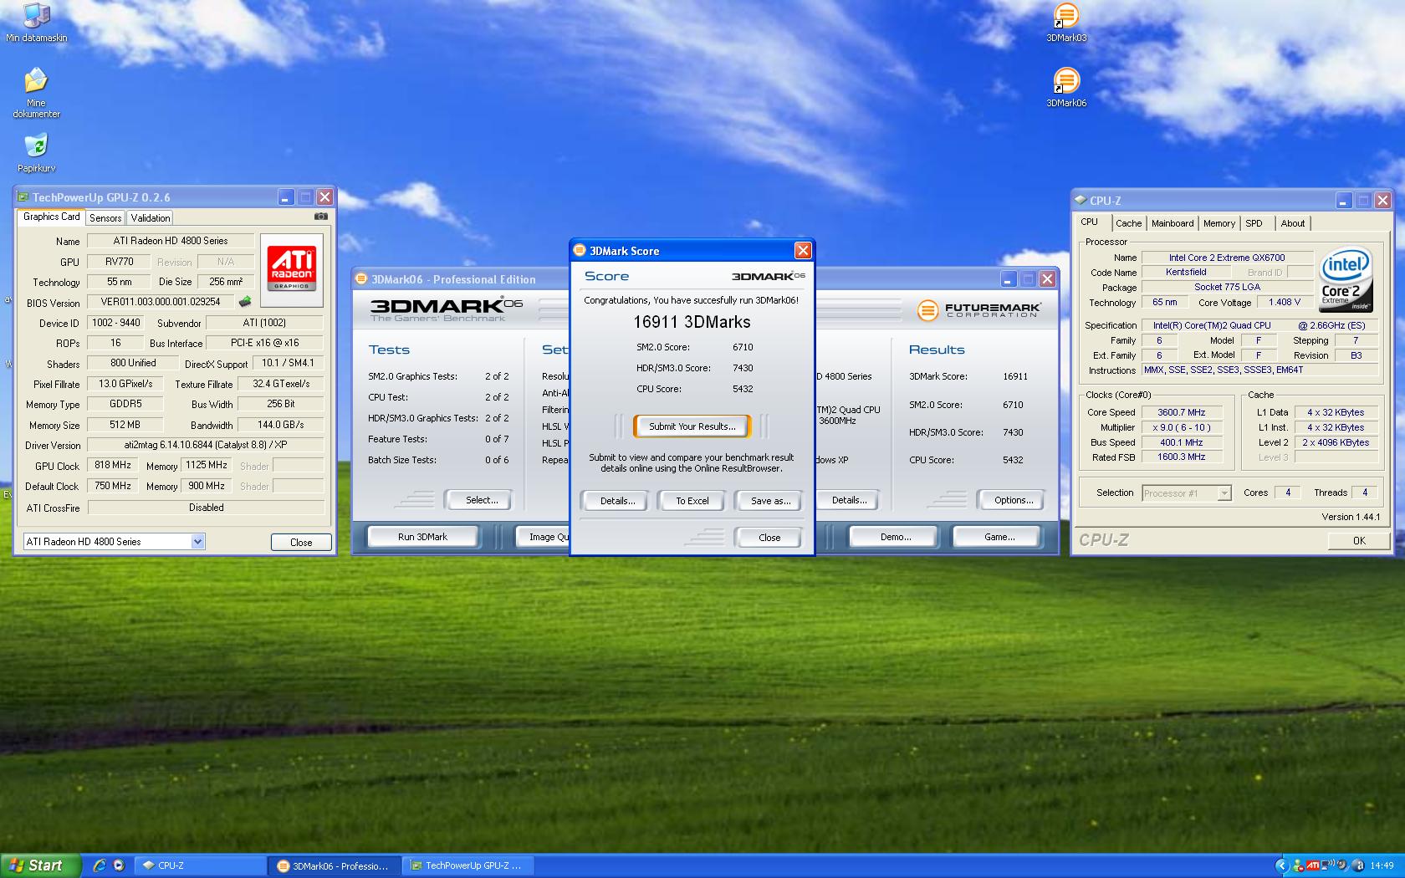Screen dimensions: 1405x878
Task: Click the GPU Clock 818 MHz field
Action: [x=113, y=466]
